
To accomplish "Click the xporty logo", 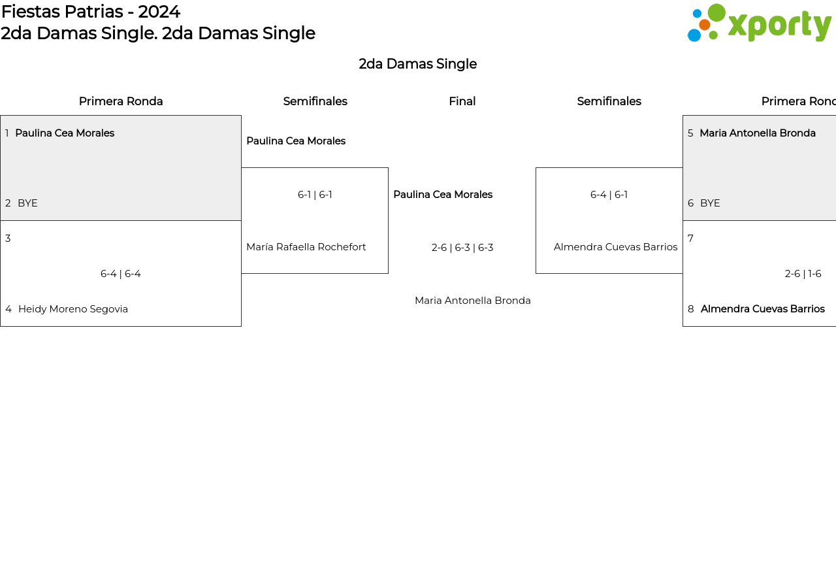I will [x=759, y=24].
